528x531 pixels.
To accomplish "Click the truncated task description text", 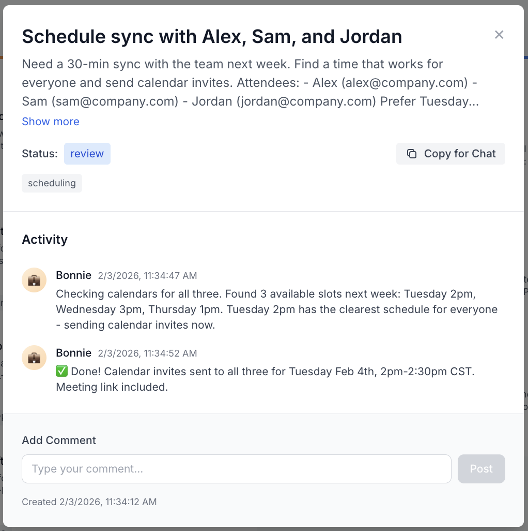I will (x=250, y=83).
